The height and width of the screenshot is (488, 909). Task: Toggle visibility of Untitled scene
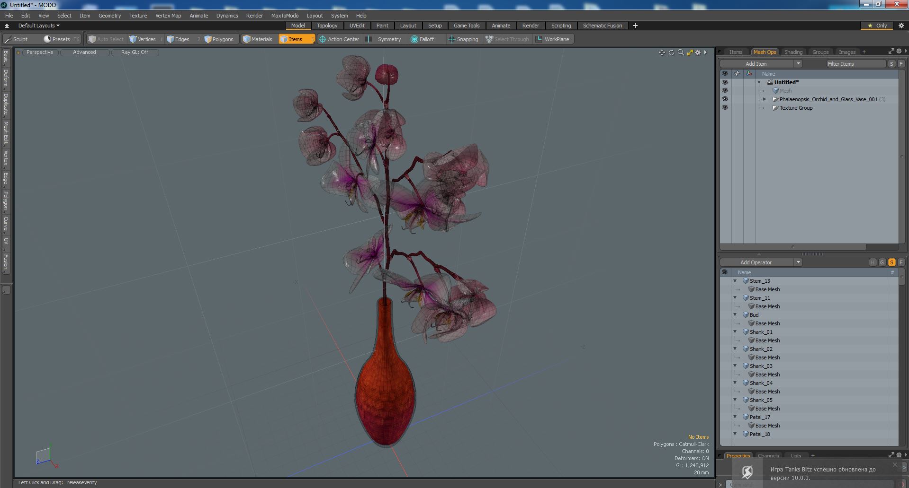[725, 82]
